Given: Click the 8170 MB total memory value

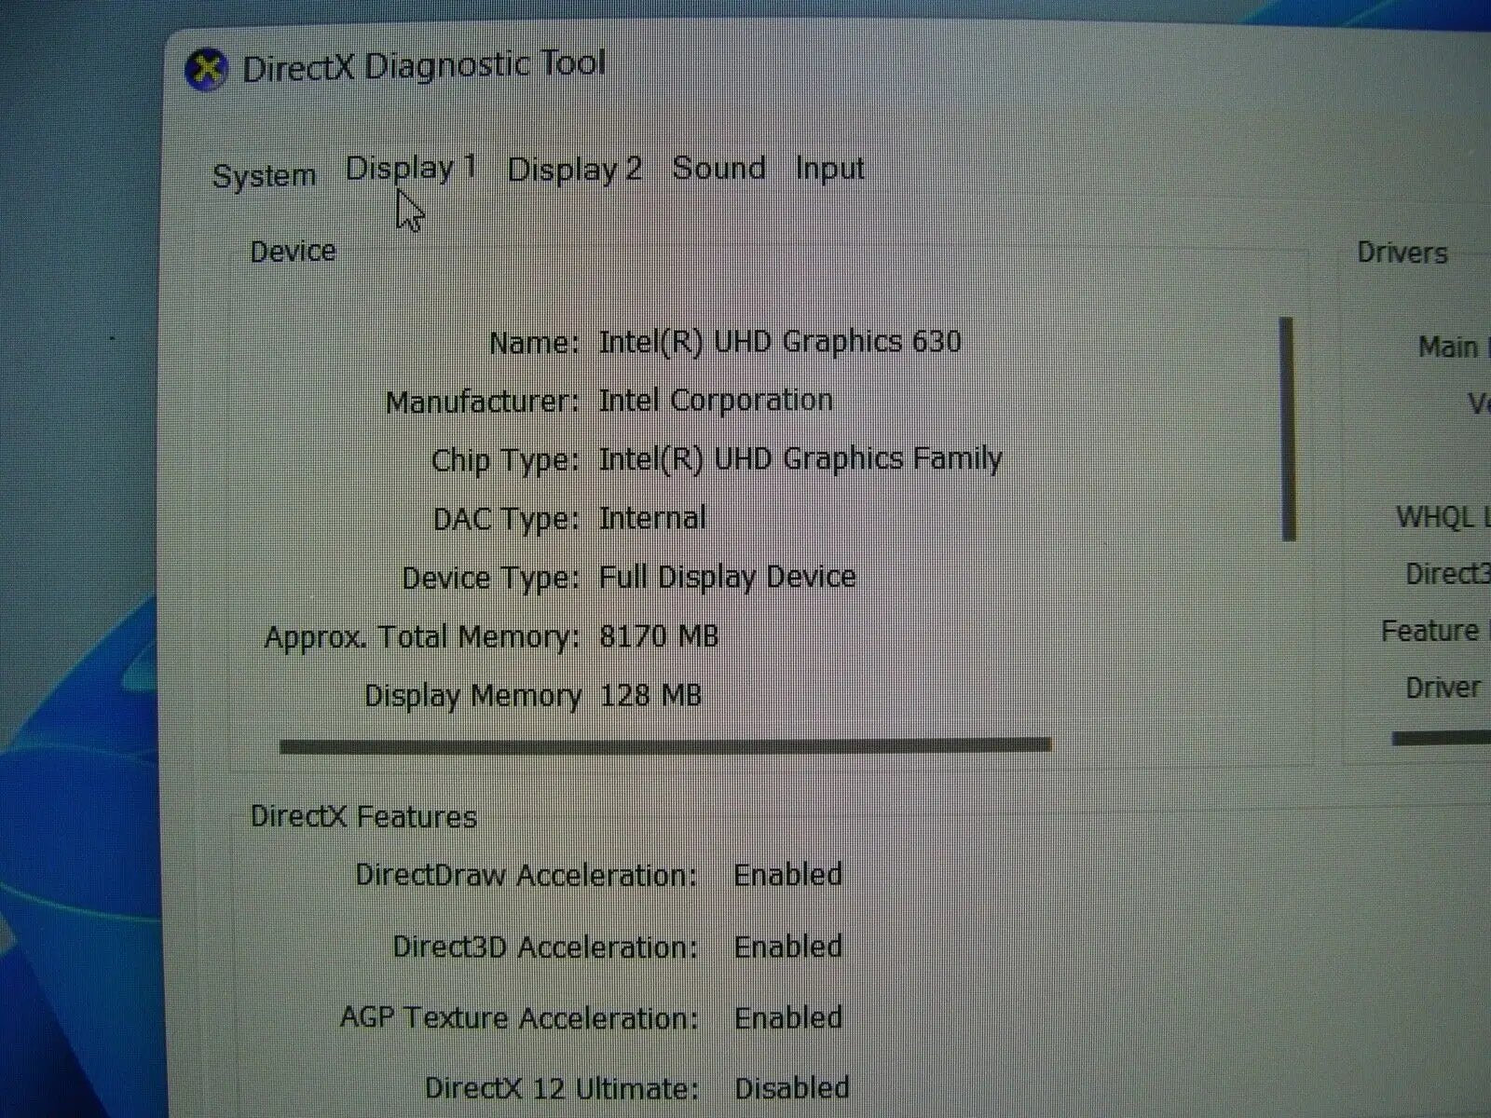Looking at the screenshot, I should (x=661, y=635).
